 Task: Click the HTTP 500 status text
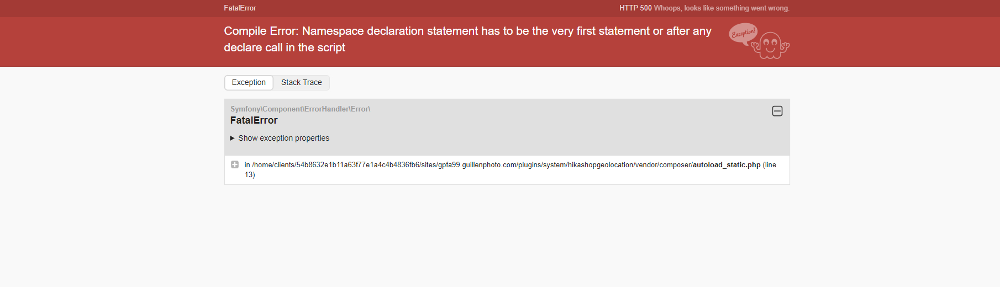tap(635, 8)
